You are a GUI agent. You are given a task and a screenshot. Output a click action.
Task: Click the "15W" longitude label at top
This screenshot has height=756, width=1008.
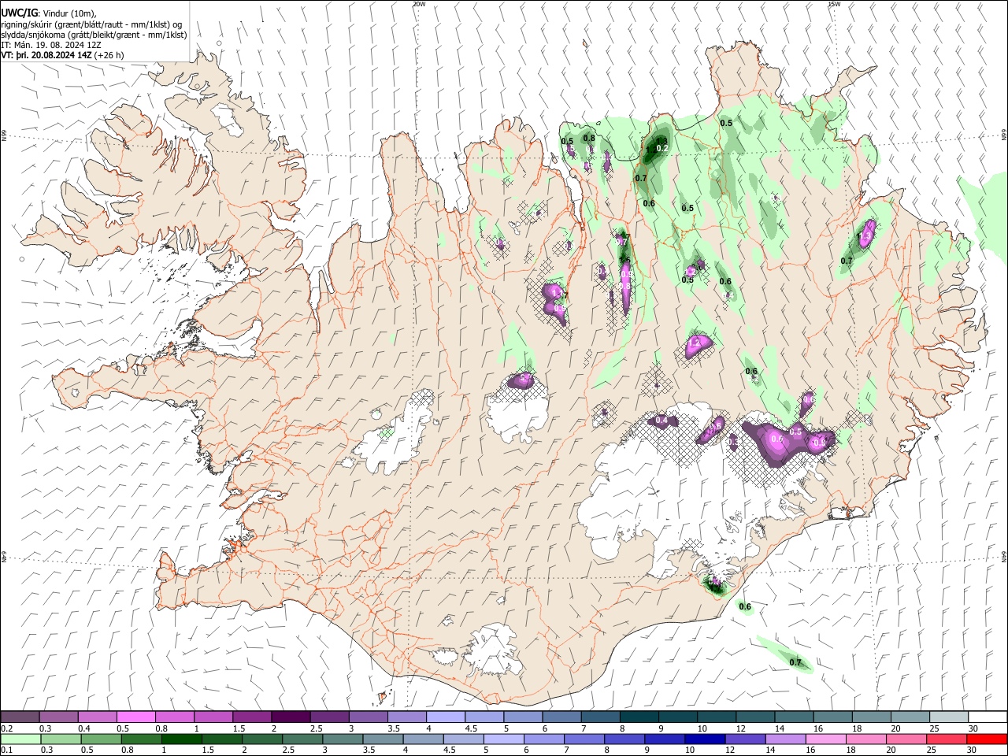(834, 4)
